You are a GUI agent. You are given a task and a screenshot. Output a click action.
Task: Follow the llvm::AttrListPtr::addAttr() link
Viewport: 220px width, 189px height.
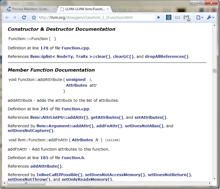coord(59,117)
